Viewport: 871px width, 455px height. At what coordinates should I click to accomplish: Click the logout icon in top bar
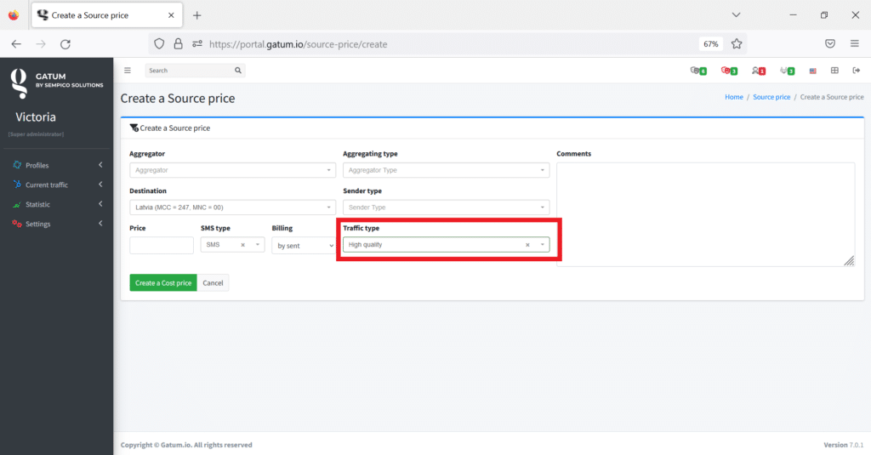pyautogui.click(x=856, y=71)
